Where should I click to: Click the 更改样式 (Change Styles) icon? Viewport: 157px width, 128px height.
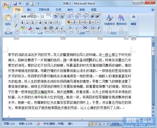click(121, 18)
